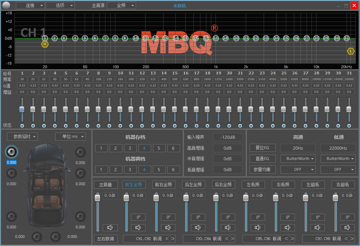The height and width of the screenshot is (246, 360).
Task: Mute the 前左全频 channel speaker icon
Action: (138, 227)
